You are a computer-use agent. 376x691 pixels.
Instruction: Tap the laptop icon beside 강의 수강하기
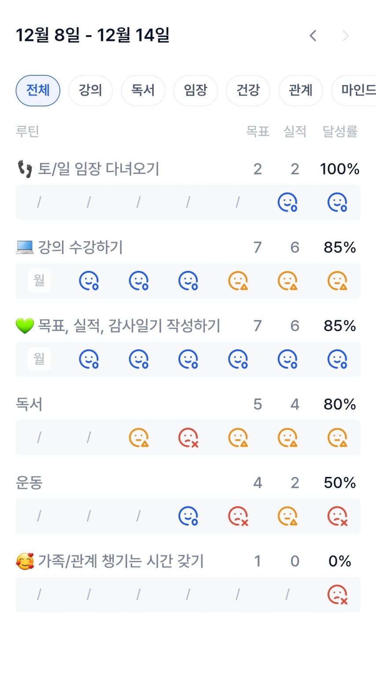25,247
